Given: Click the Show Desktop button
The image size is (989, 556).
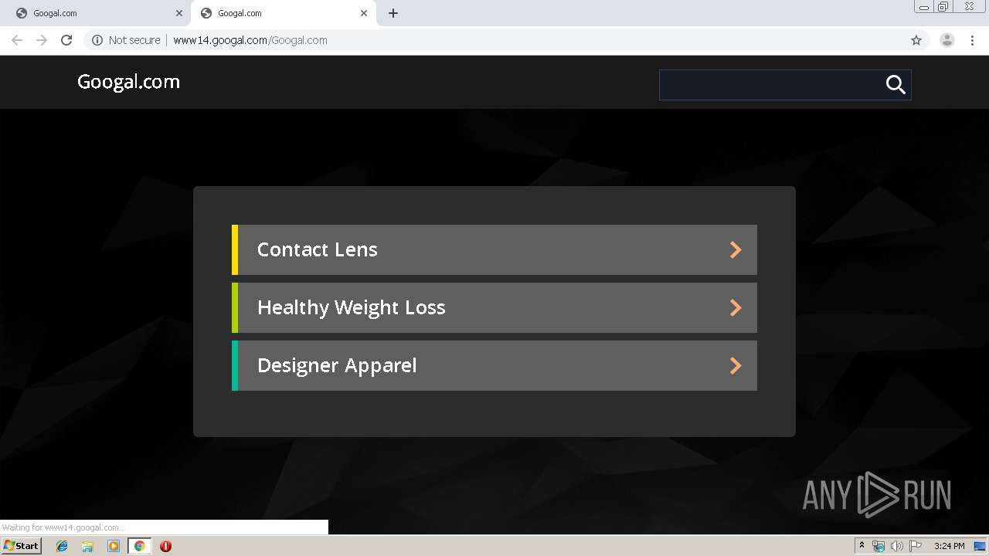Looking at the screenshot, I should tap(981, 546).
